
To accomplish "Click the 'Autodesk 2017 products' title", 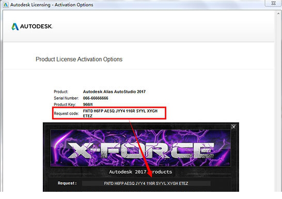I will click(x=140, y=172).
